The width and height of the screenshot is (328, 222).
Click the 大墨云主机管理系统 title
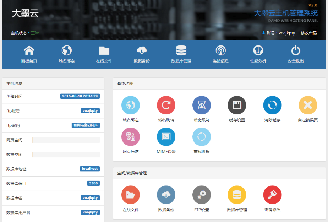tap(286, 13)
